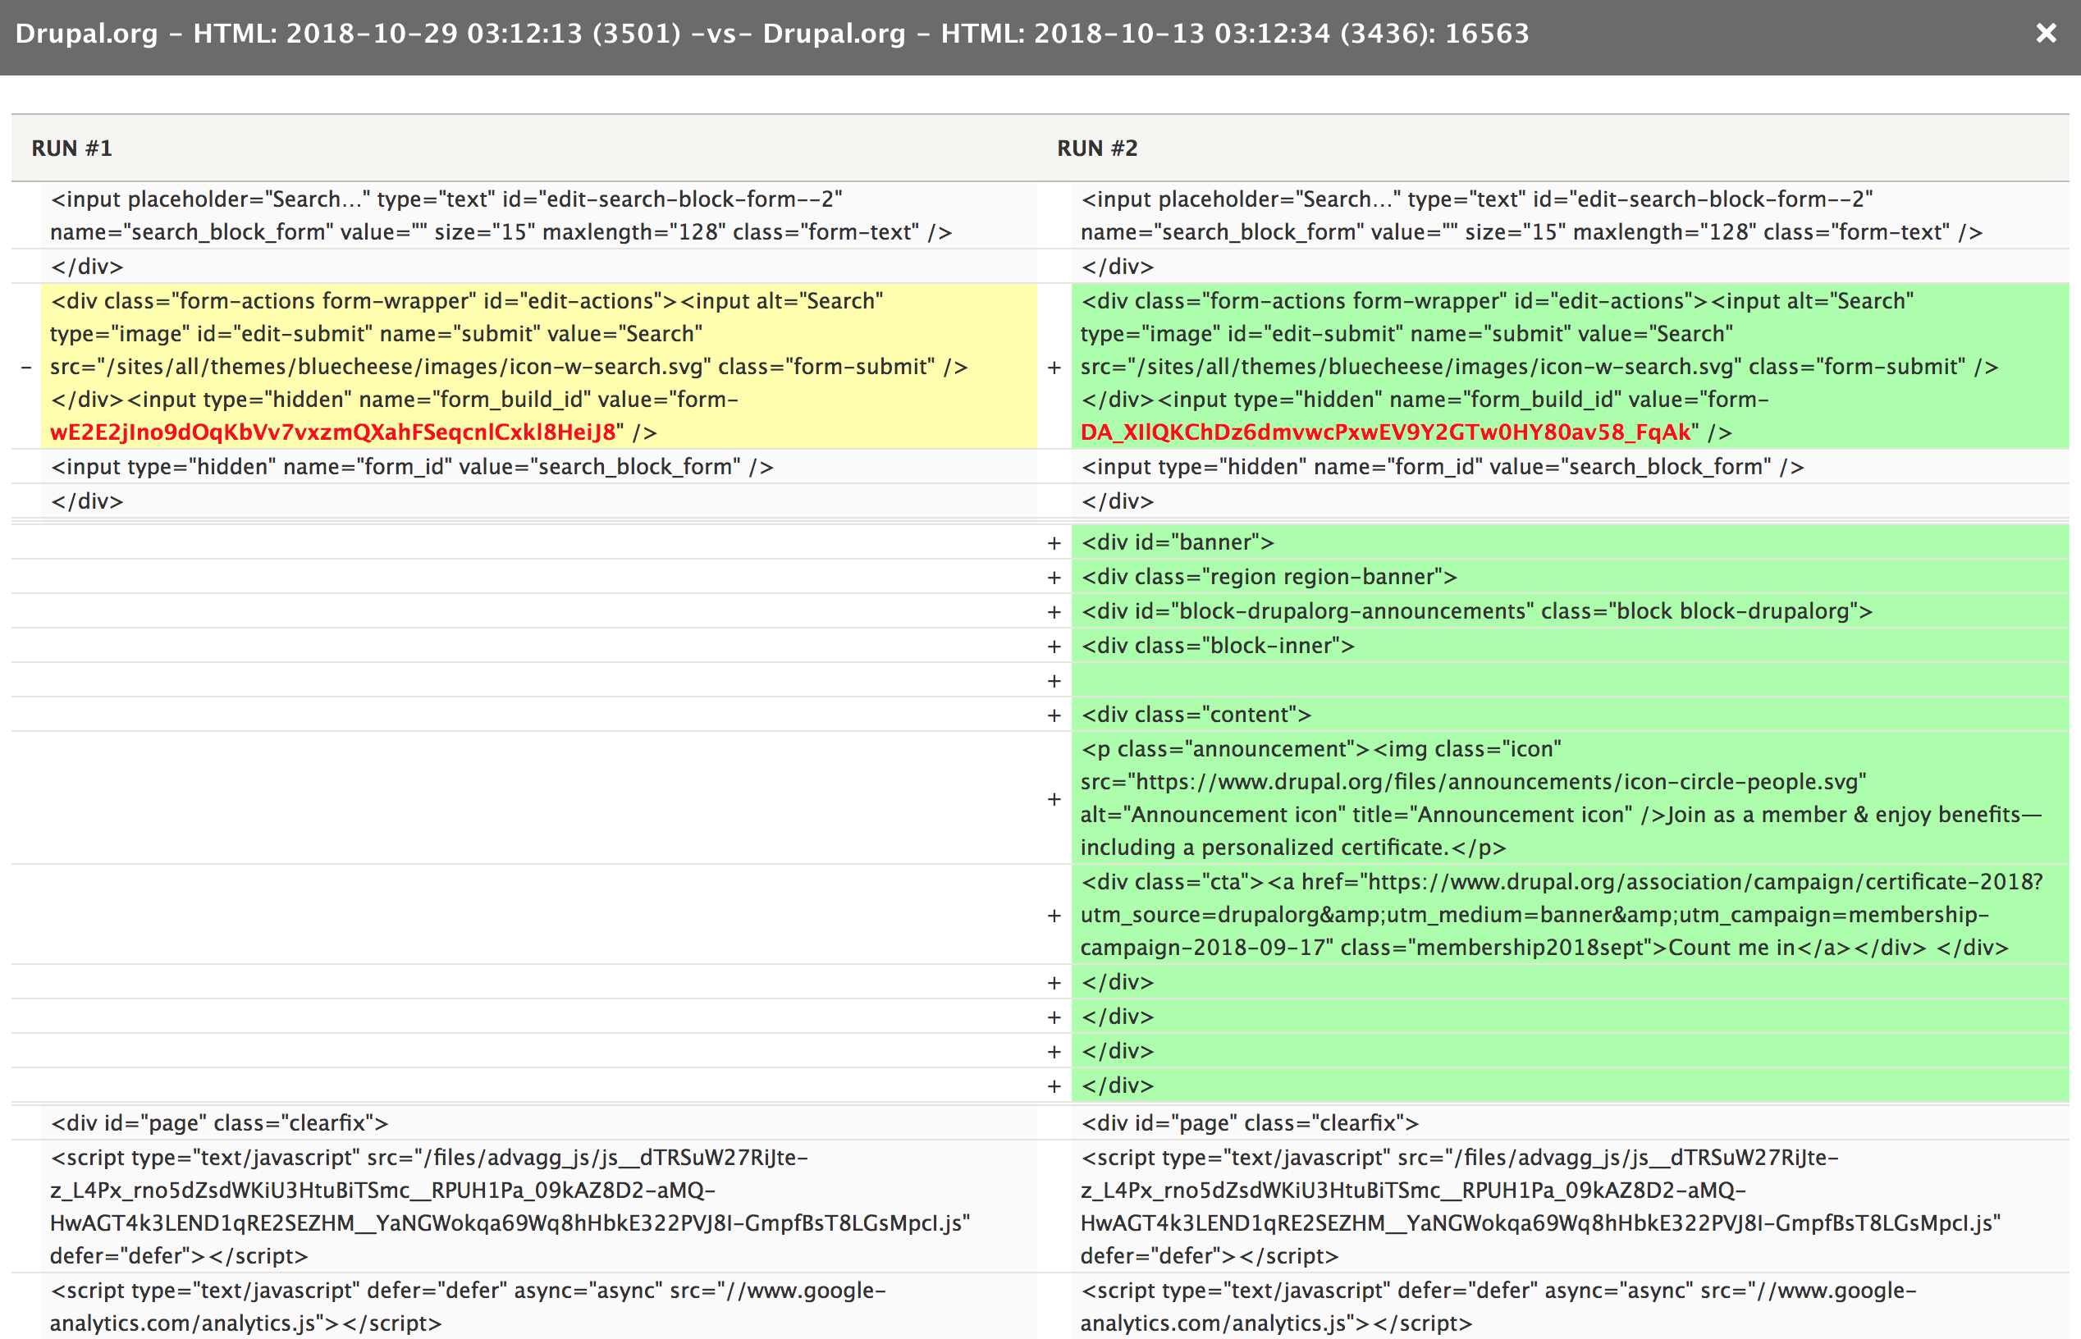The width and height of the screenshot is (2081, 1339).
Task: Select the 'block-drupalorg-announcements' added line
Action: pos(1571,611)
